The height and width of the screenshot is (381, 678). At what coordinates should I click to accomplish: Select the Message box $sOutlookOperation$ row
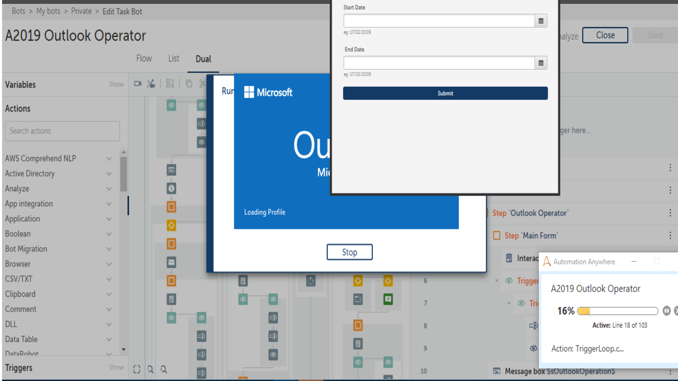[x=582, y=371]
